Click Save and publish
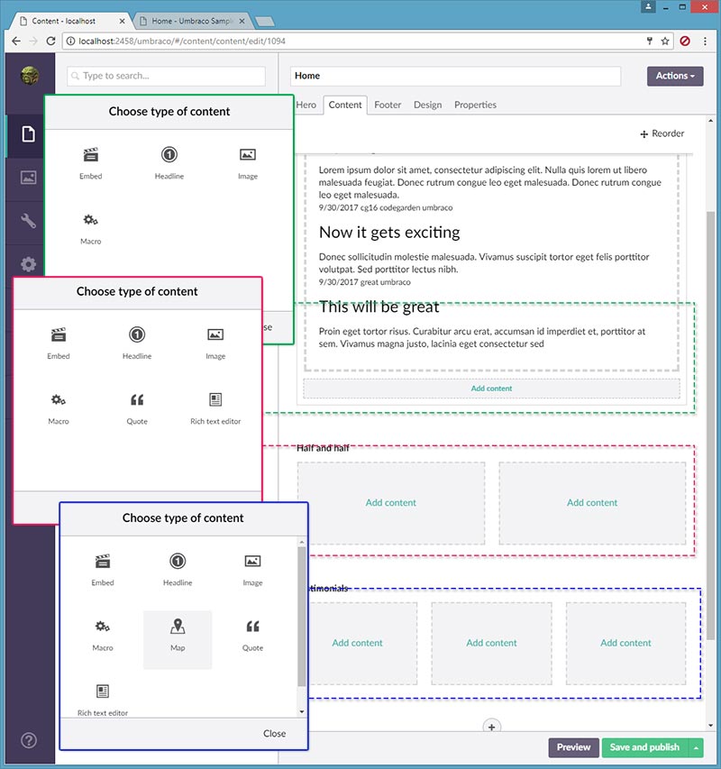 [644, 747]
